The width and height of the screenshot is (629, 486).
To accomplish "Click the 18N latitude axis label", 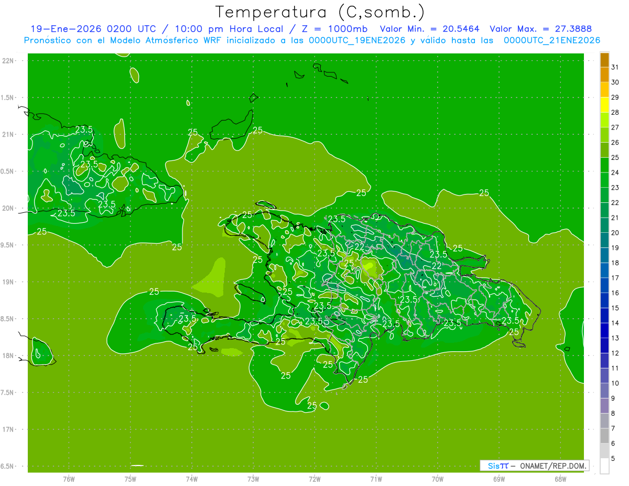I will (9, 355).
